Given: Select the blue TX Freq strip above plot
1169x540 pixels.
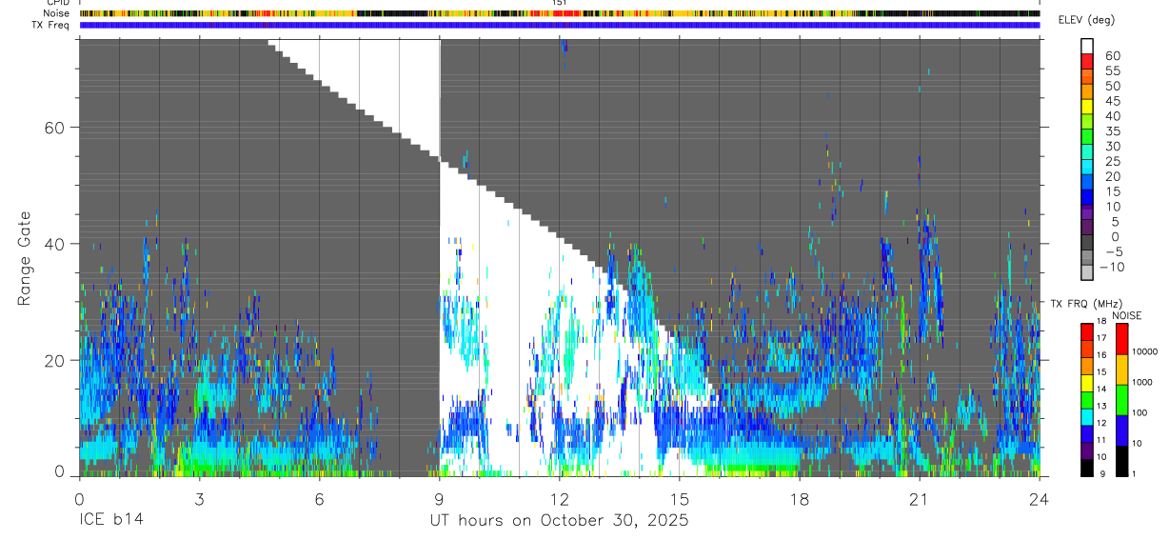Looking at the screenshot, I should 560,25.
